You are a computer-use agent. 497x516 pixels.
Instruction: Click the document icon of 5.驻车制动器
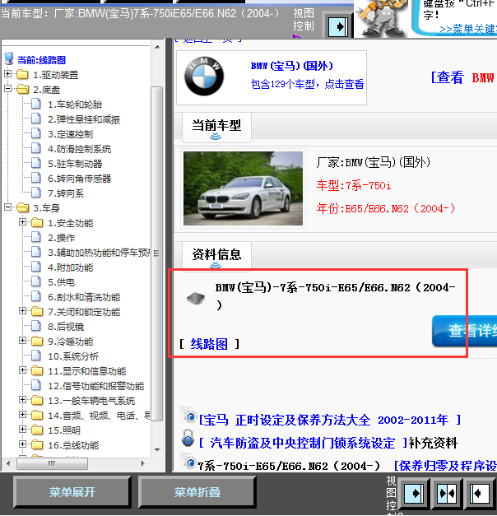tap(36, 163)
